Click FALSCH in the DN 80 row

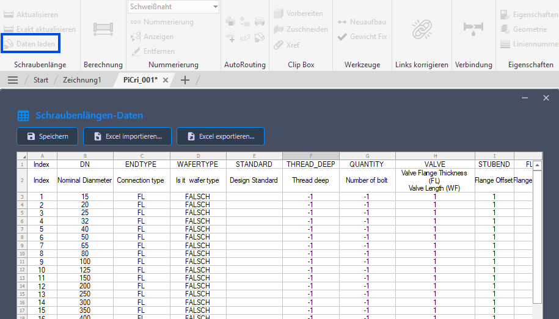tap(198, 254)
